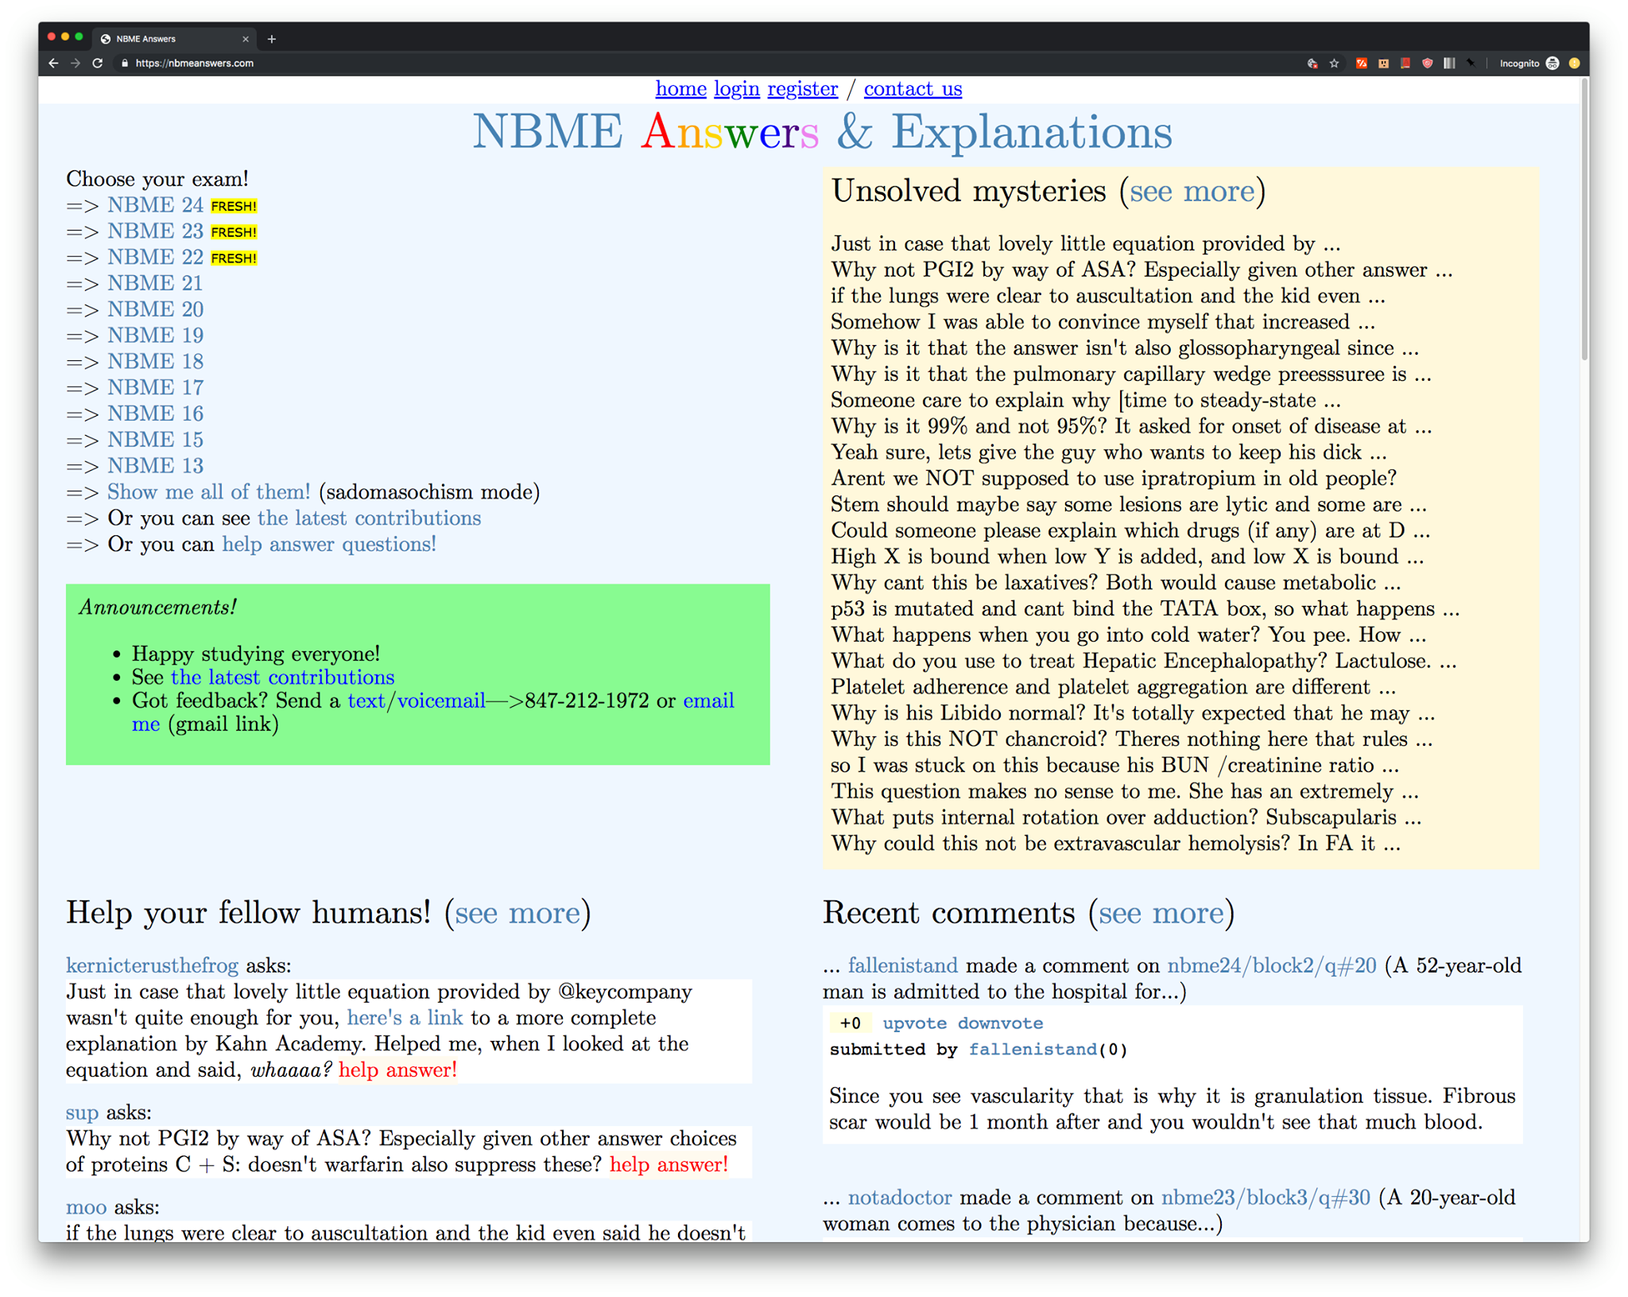Click 'see more' beside Help your fellow humans
Image resolution: width=1628 pixels, height=1297 pixels.
[517, 913]
